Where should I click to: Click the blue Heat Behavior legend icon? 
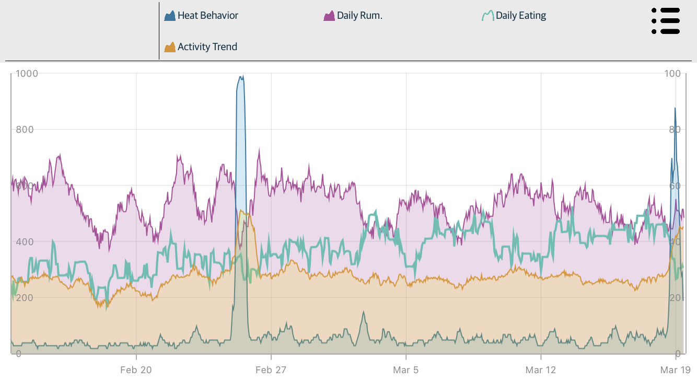170,16
